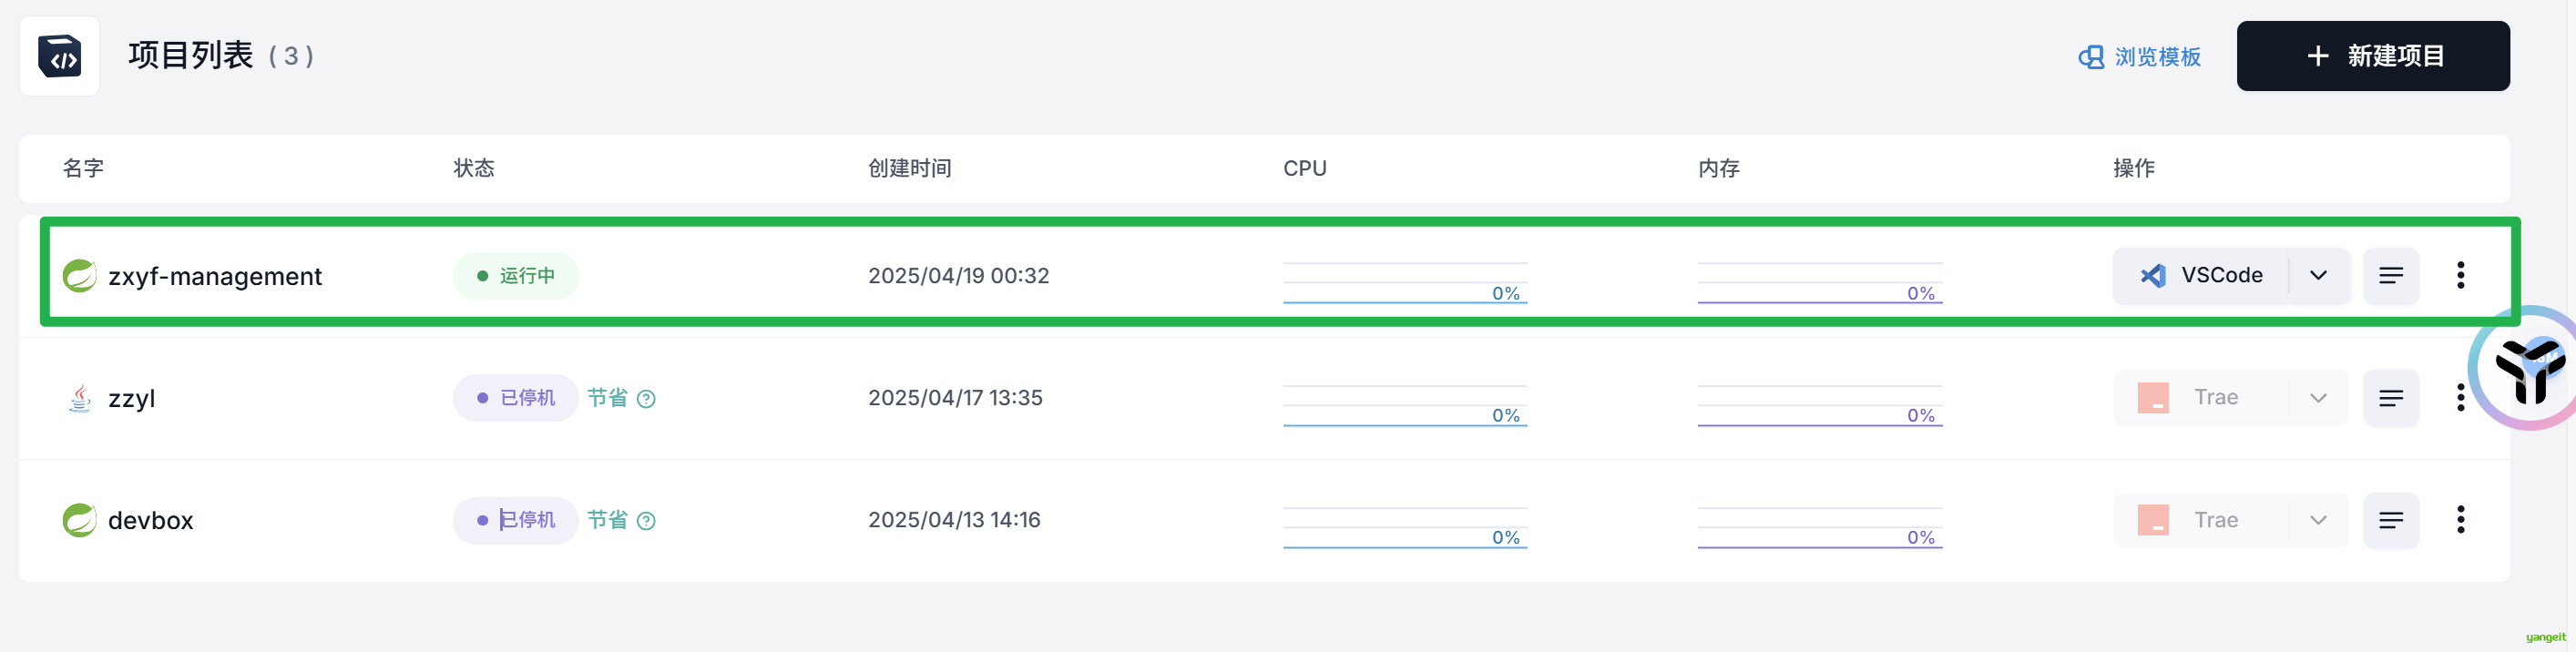Click the 创建时间 column header
Image resolution: width=2576 pixels, height=652 pixels.
point(909,168)
